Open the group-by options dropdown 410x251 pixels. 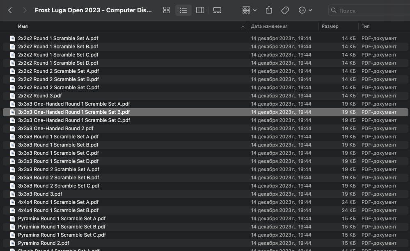coord(249,10)
